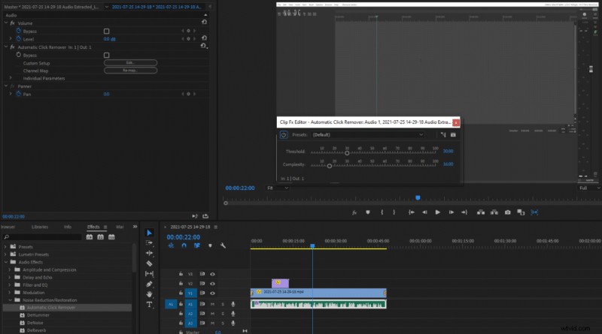Export frame with camera icon
Image resolution: width=602 pixels, height=334 pixels.
pos(507,212)
